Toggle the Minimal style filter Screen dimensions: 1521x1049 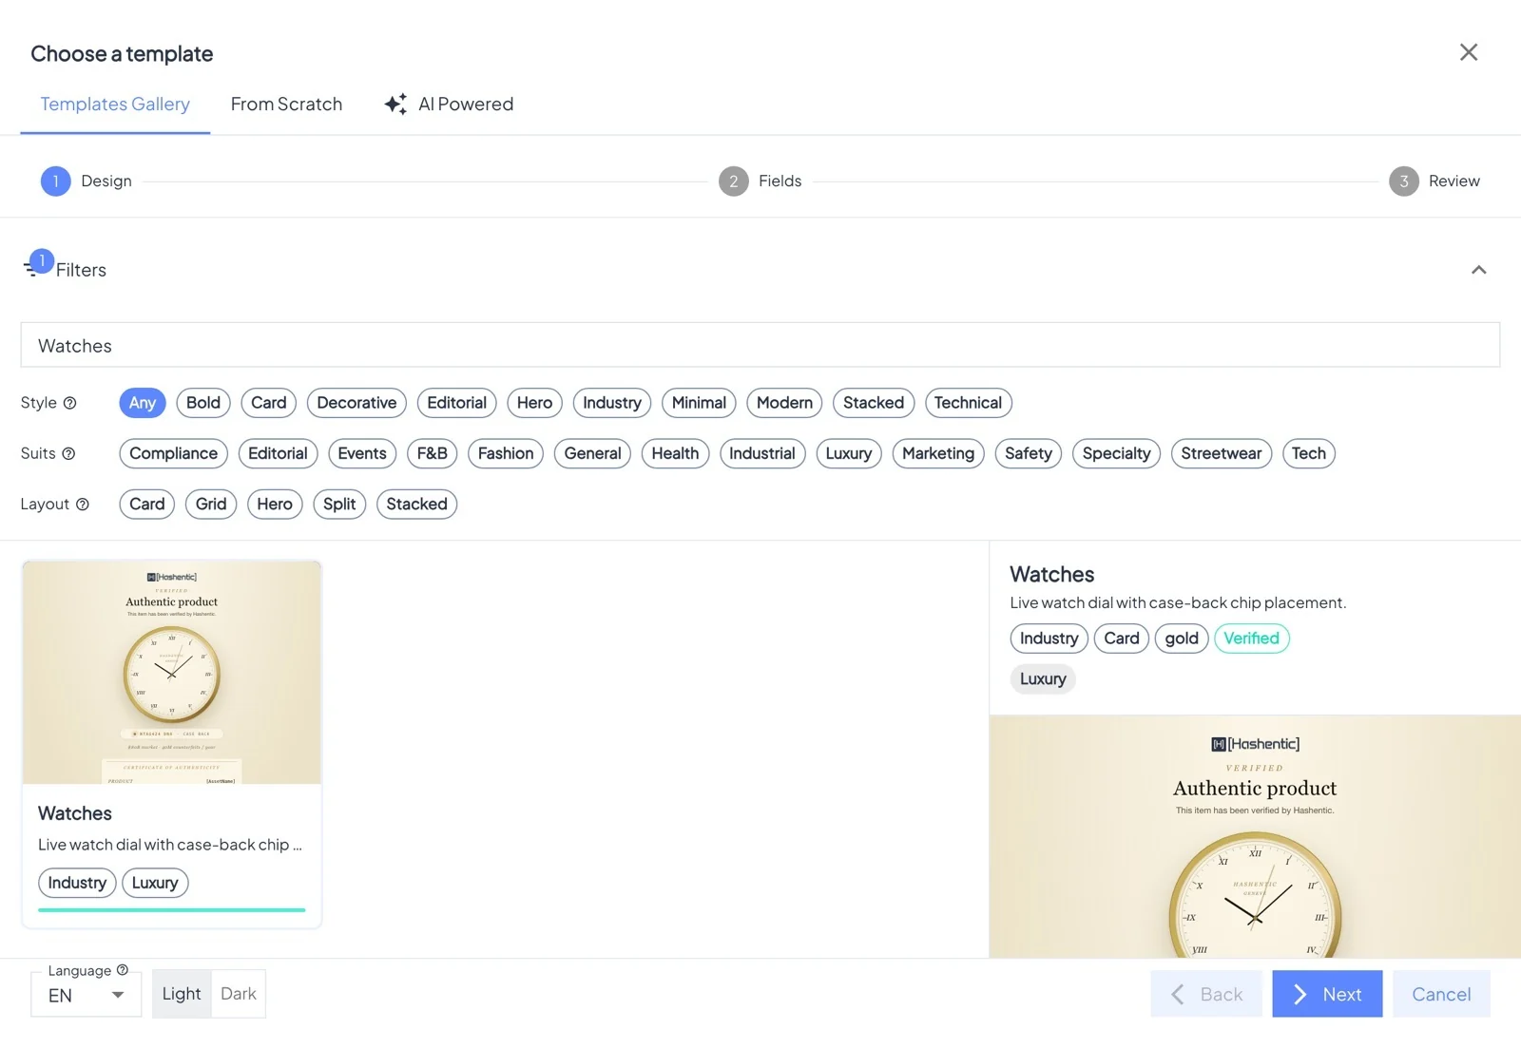(699, 403)
